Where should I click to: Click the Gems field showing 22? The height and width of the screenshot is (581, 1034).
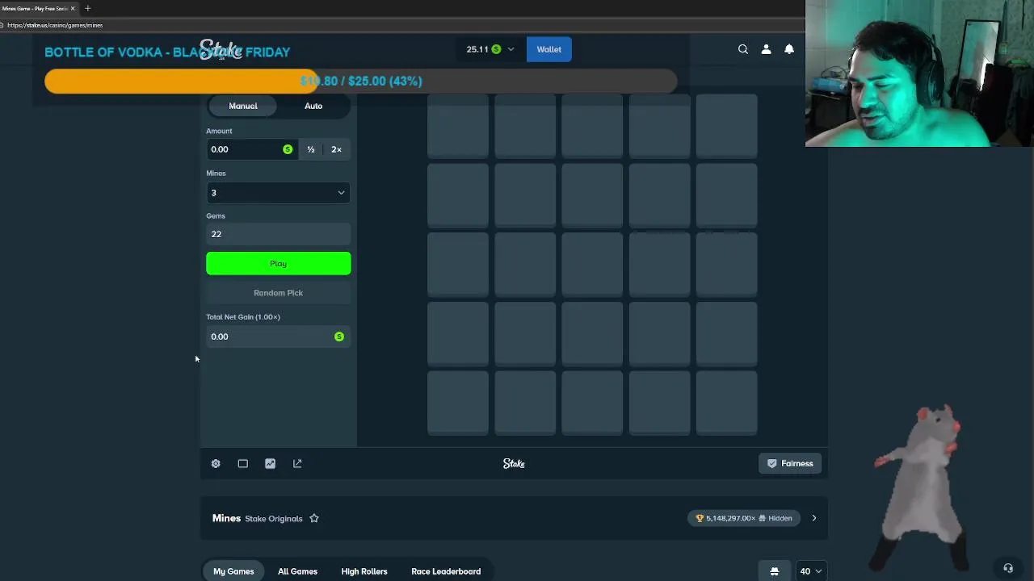(278, 234)
